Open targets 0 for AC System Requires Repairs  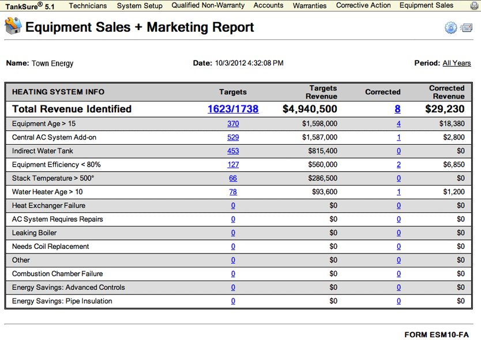point(233,219)
